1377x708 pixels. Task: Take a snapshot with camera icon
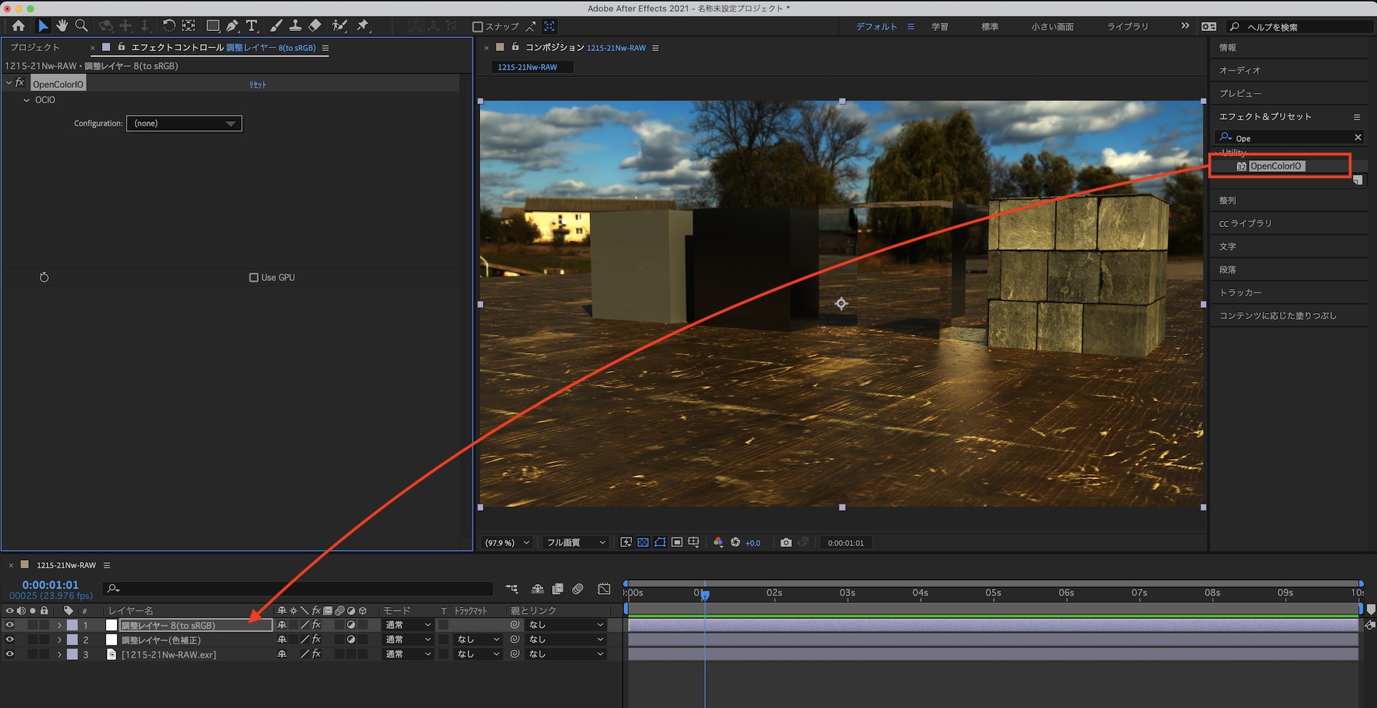[786, 543]
